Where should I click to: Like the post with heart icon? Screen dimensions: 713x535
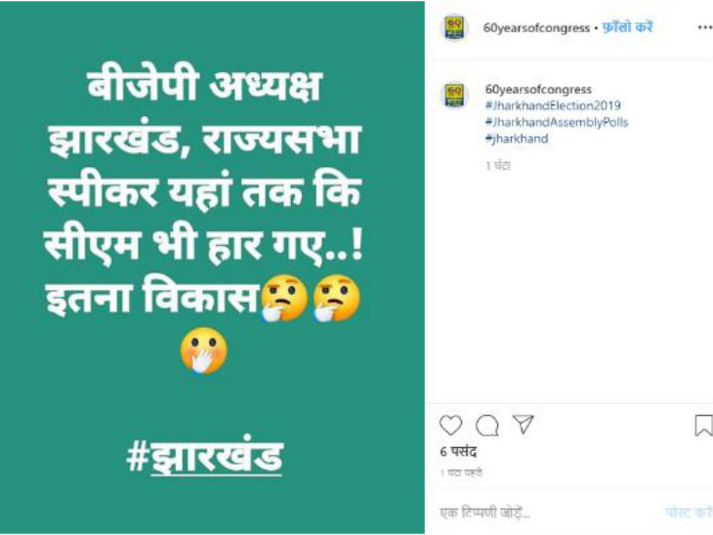pos(450,426)
